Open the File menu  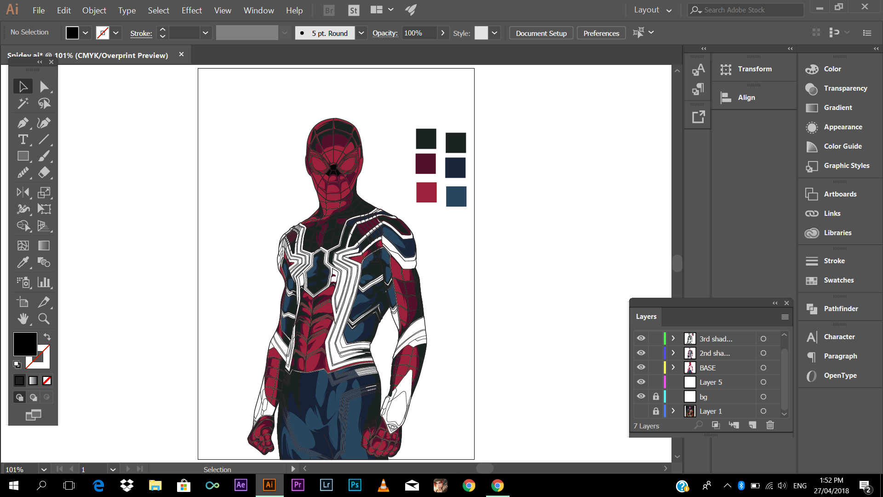(39, 10)
